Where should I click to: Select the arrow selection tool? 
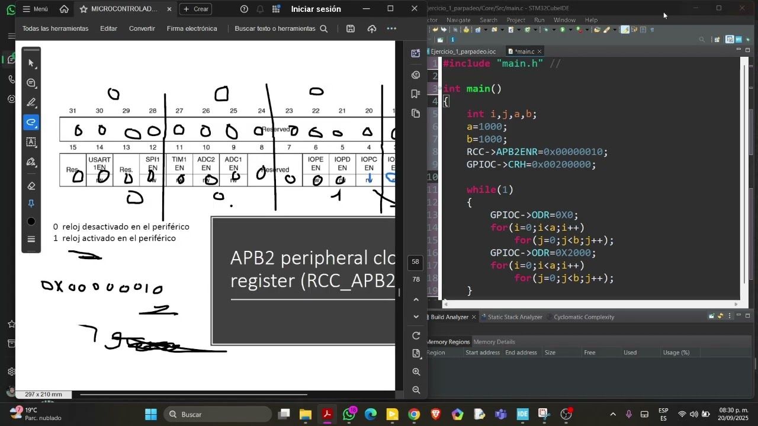point(31,63)
